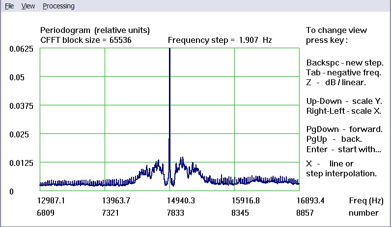Click the tall central peak in the periodogram

tap(169, 98)
